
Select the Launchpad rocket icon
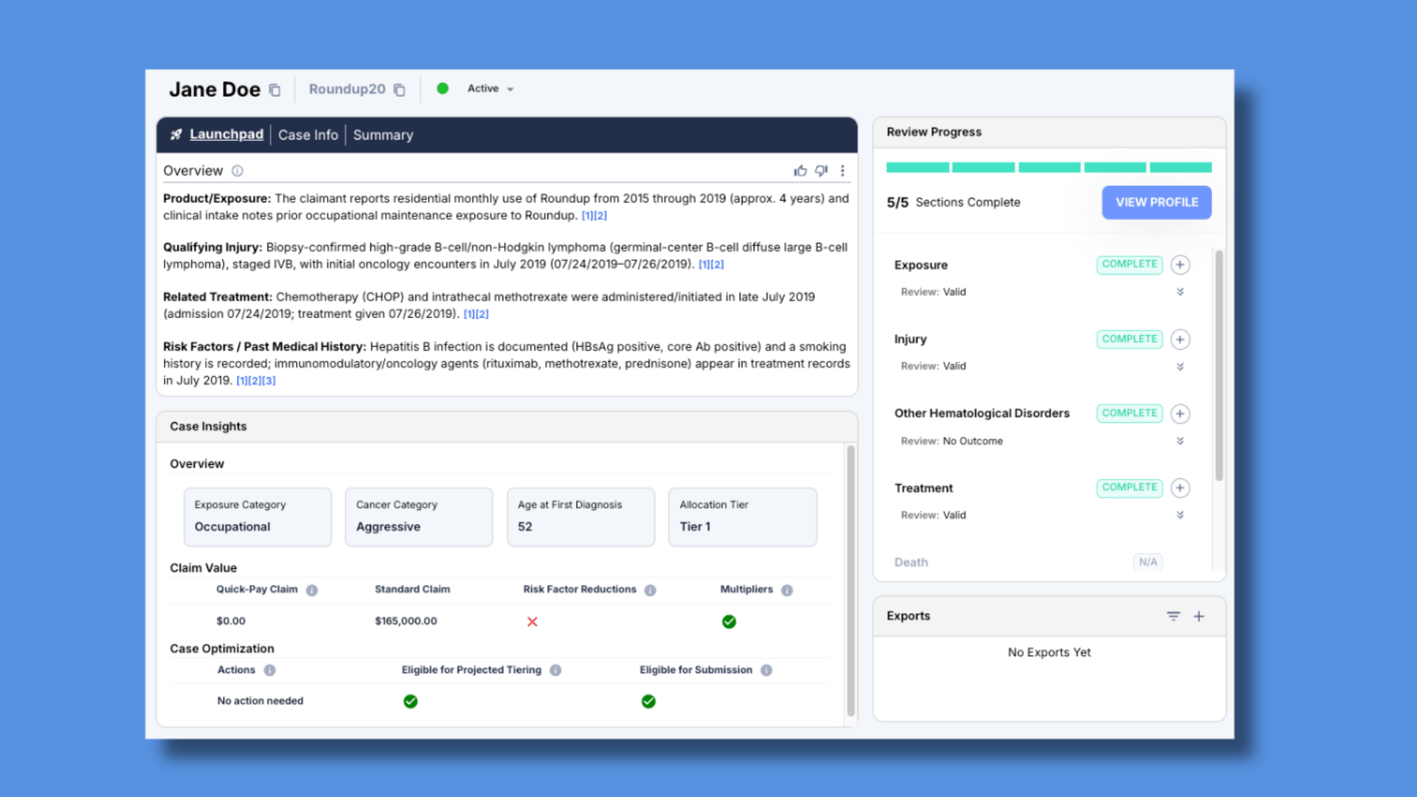175,134
